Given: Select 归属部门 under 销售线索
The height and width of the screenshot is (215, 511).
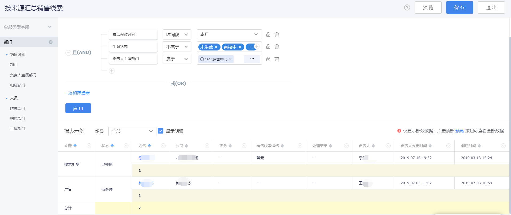Looking at the screenshot, I should pos(18,85).
